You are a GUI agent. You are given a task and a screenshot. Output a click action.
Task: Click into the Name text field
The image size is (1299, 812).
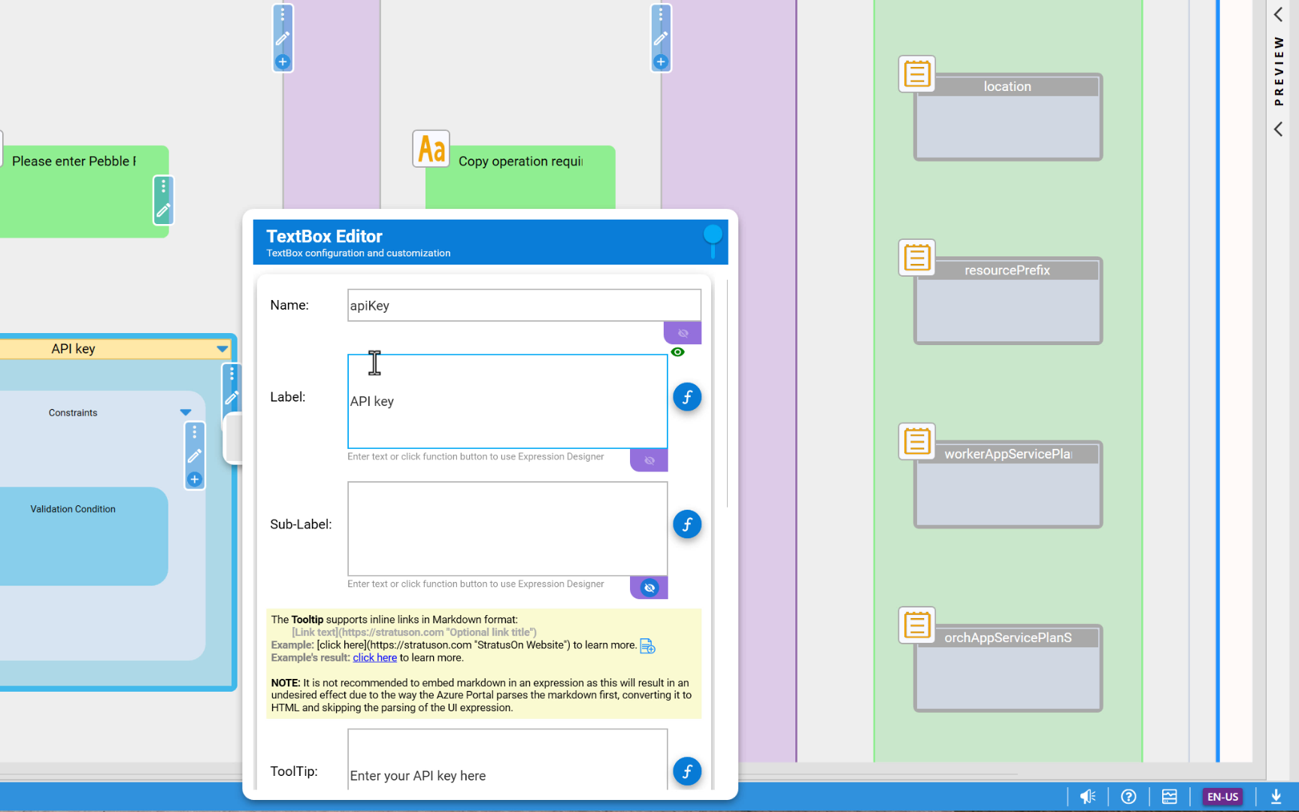pyautogui.click(x=524, y=305)
